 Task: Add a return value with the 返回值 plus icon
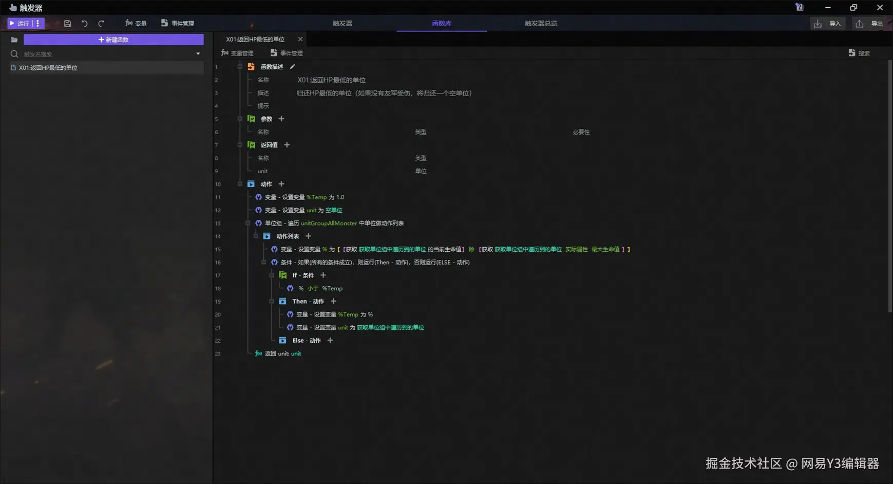click(x=287, y=145)
